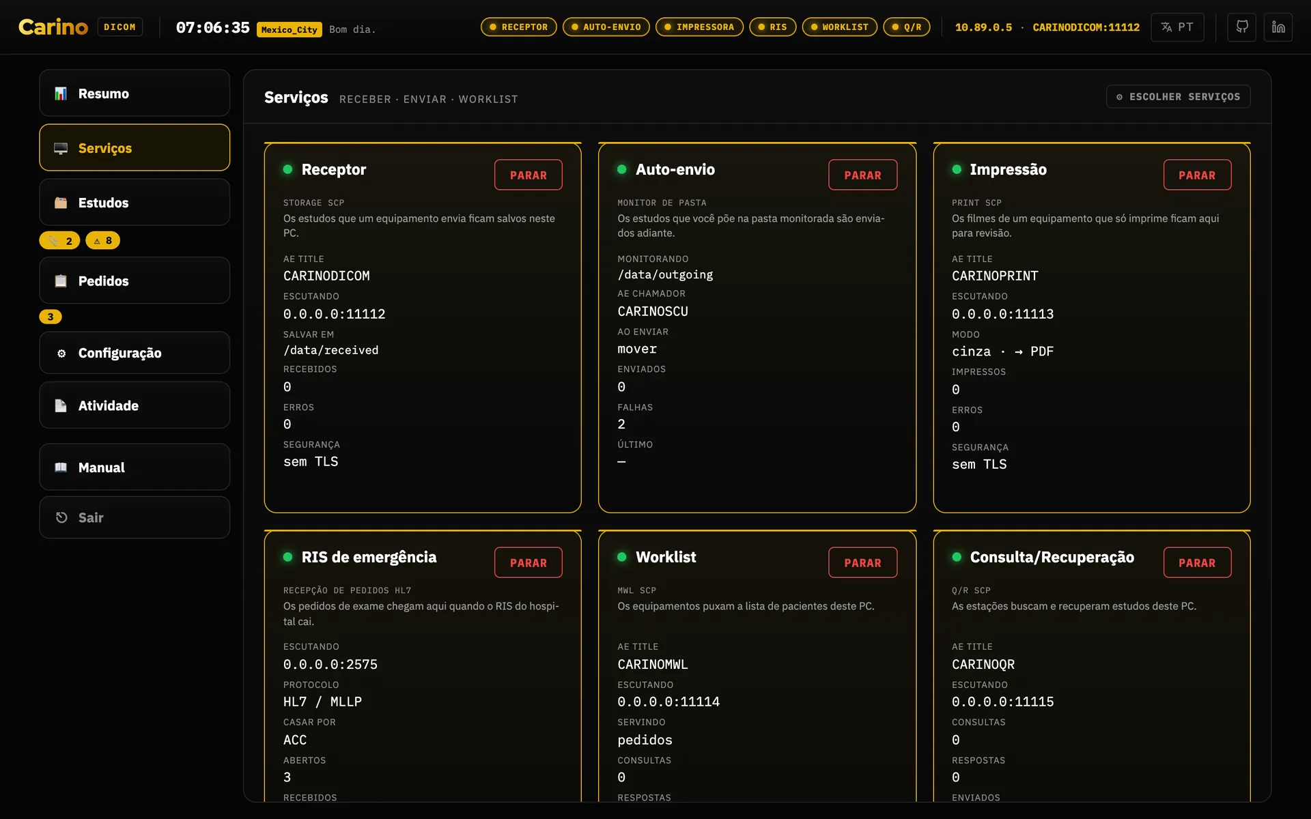Click the Pedidos clipboard icon

pos(61,281)
